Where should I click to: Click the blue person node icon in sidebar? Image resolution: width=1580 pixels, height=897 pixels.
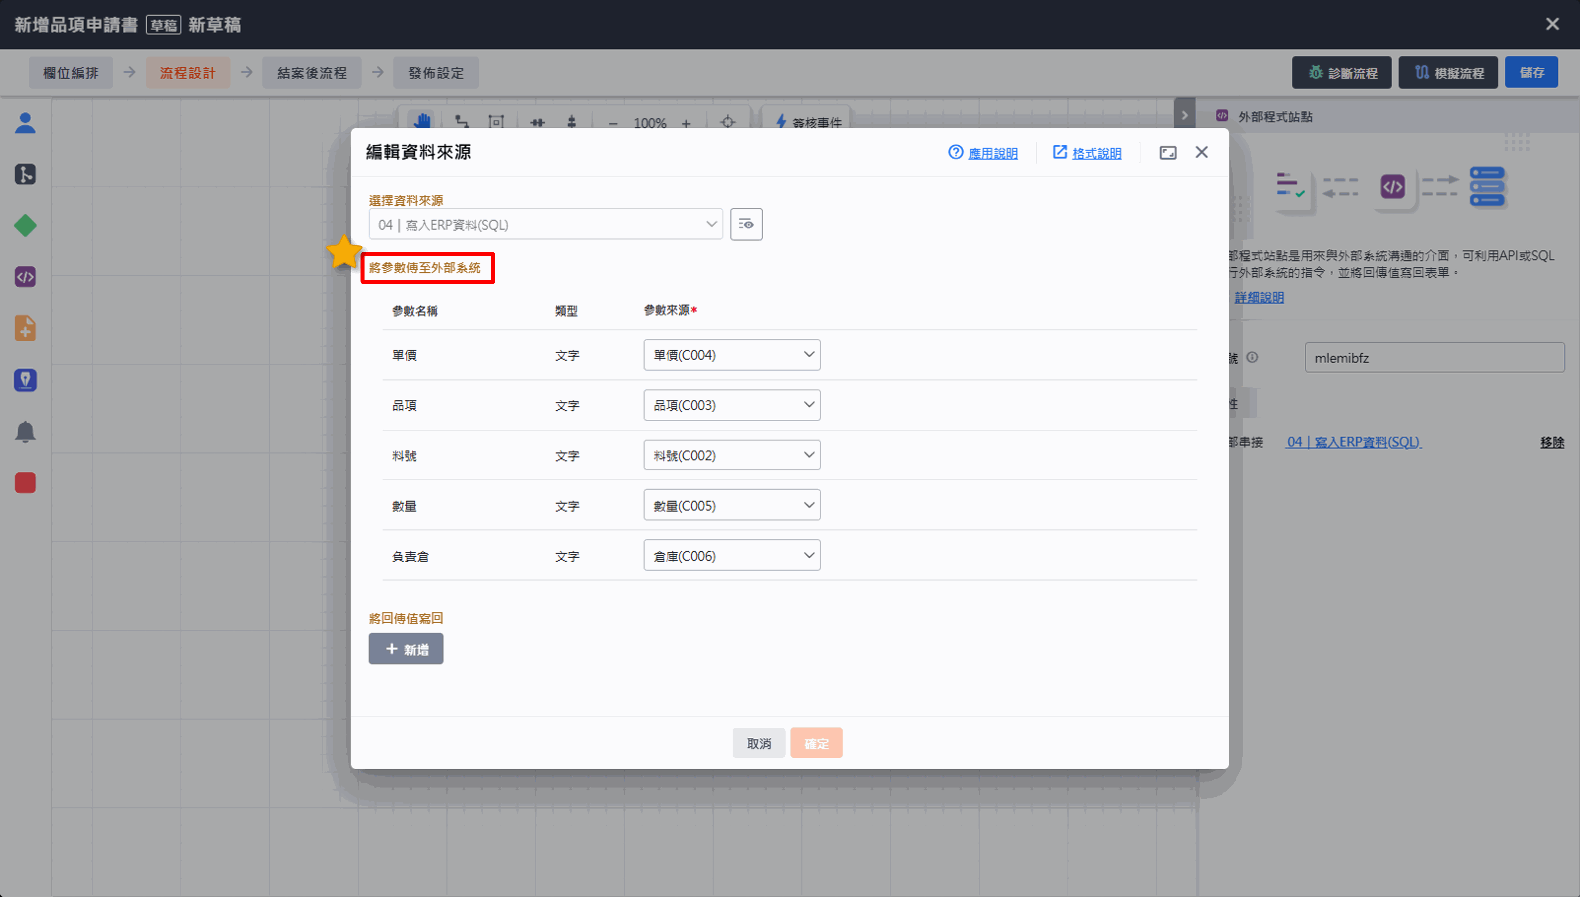[25, 123]
